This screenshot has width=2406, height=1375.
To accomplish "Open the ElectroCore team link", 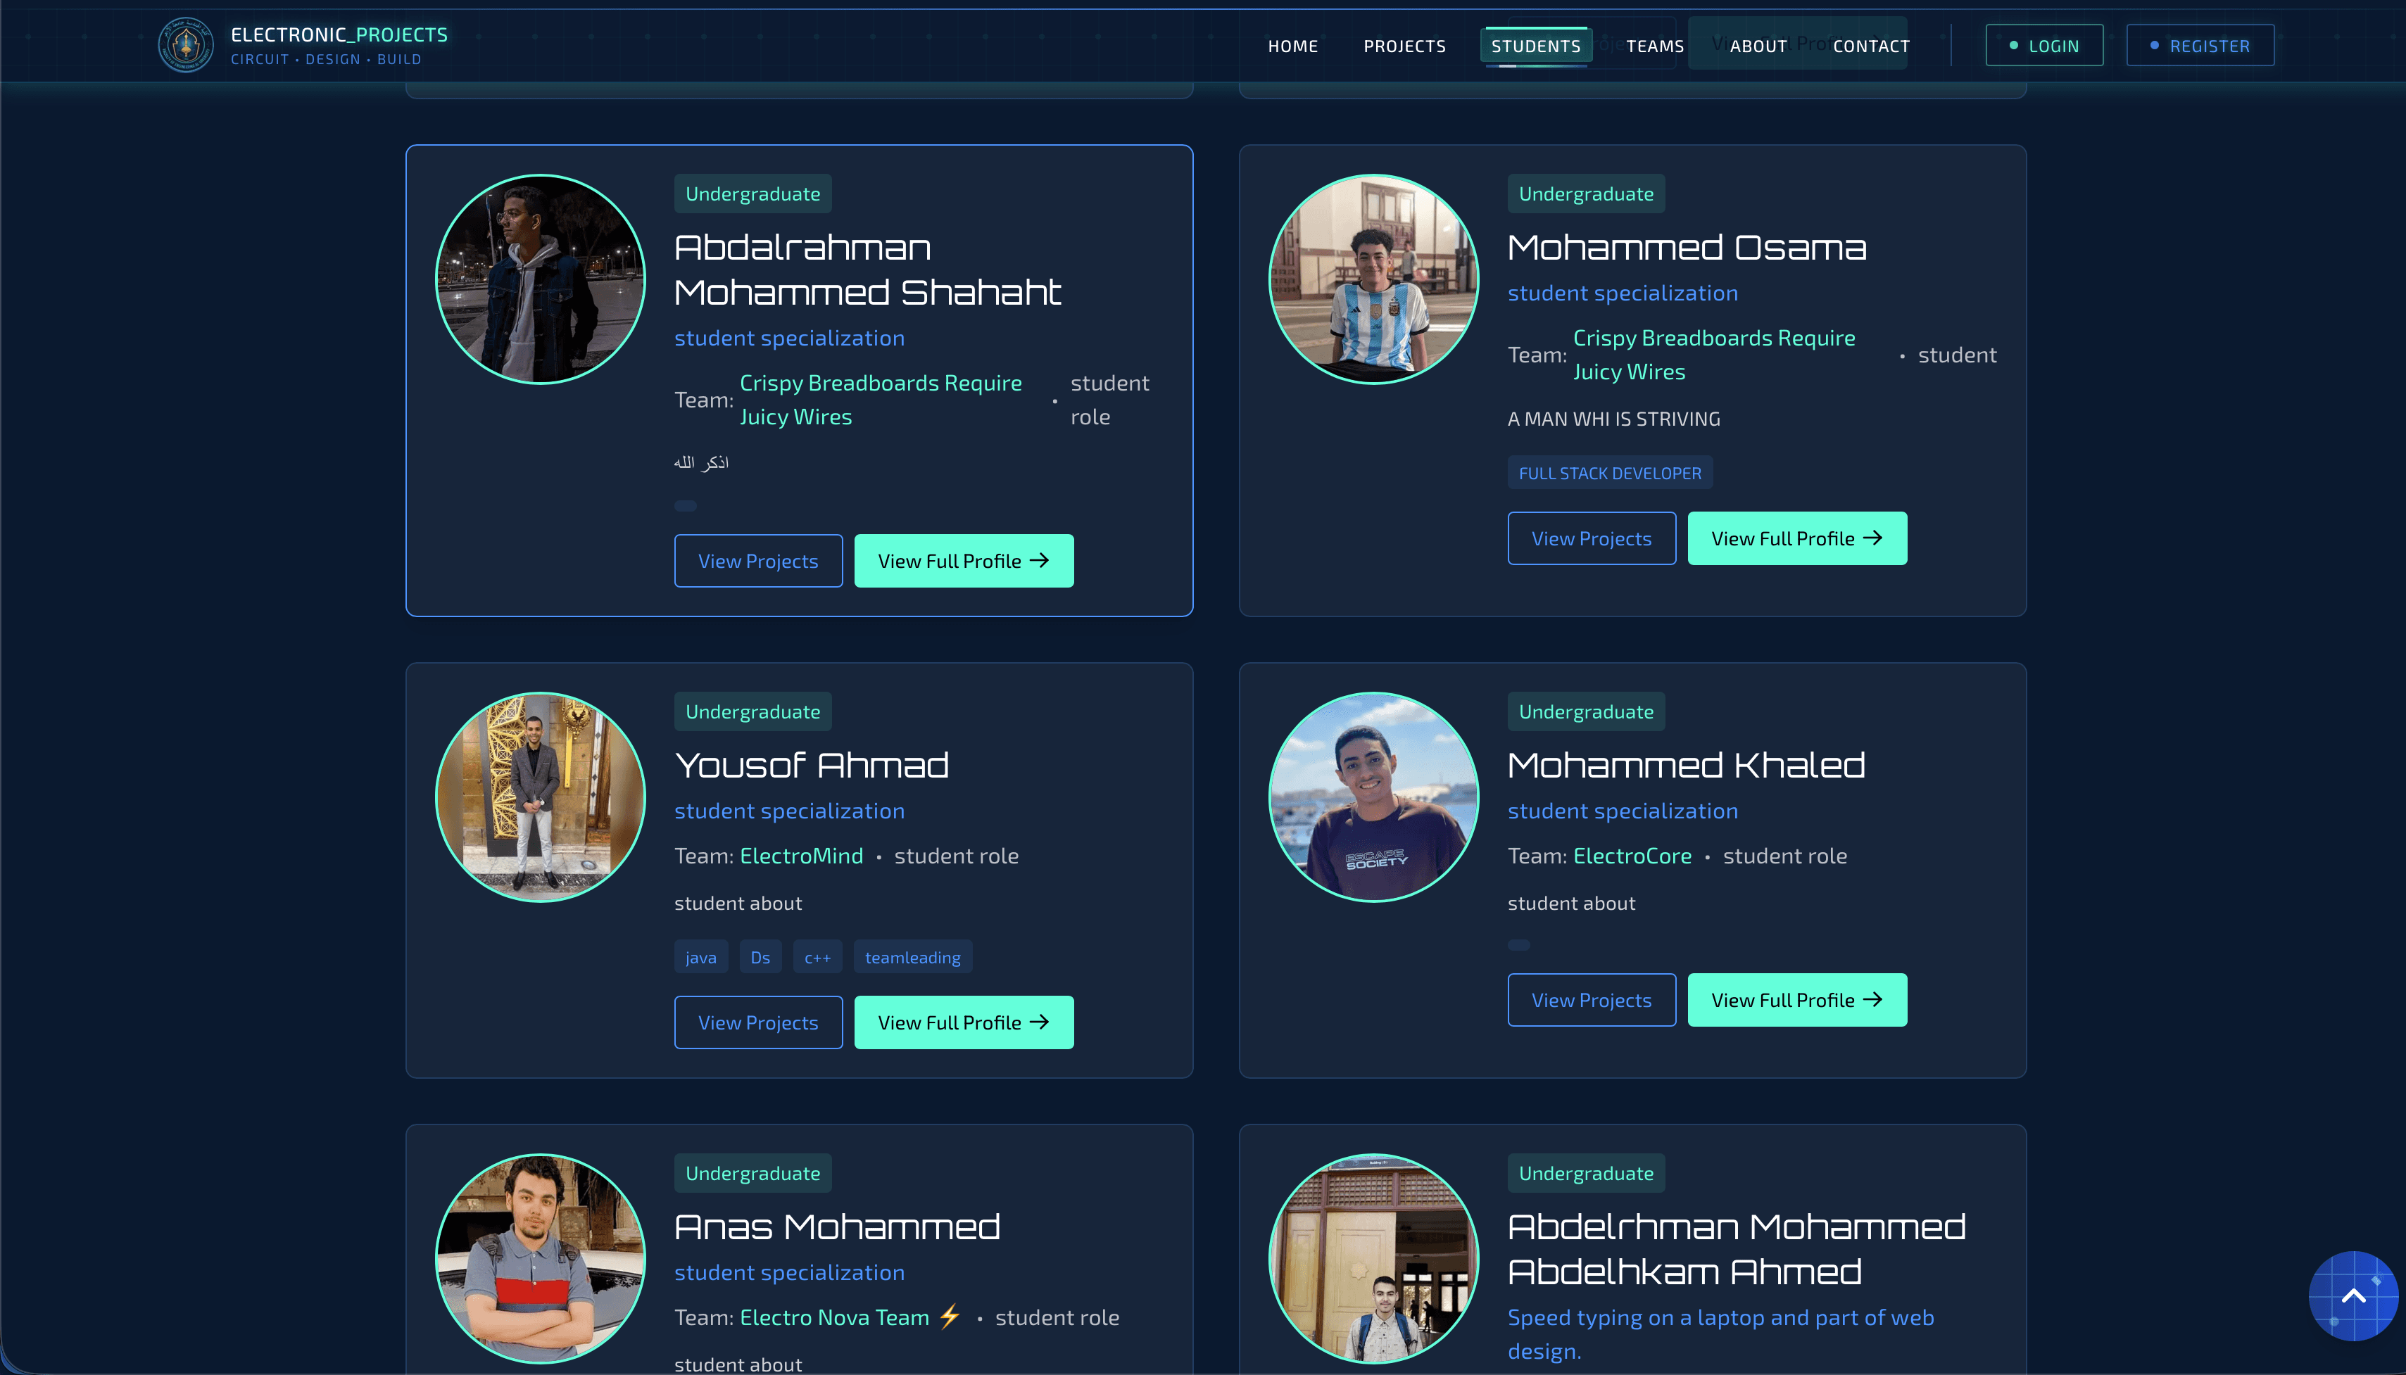I will point(1632,856).
